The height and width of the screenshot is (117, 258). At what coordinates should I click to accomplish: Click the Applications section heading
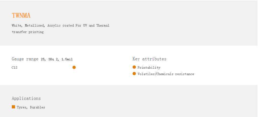tap(26, 98)
